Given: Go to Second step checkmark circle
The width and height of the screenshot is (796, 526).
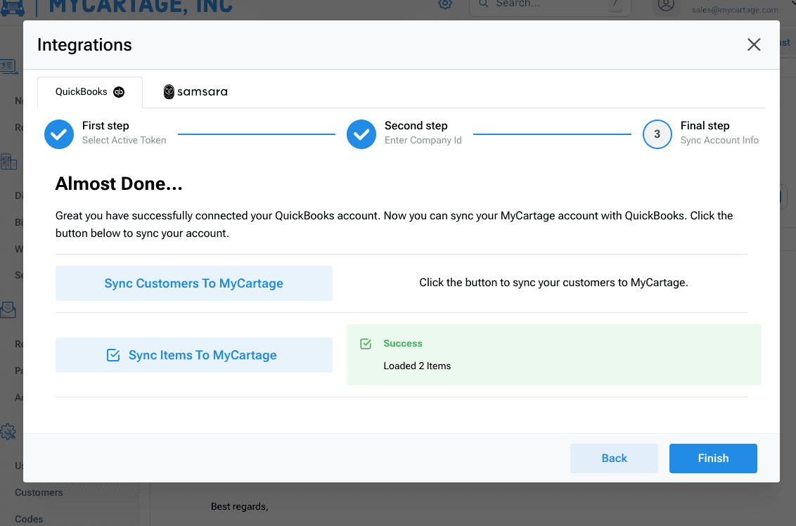Looking at the screenshot, I should 361,134.
